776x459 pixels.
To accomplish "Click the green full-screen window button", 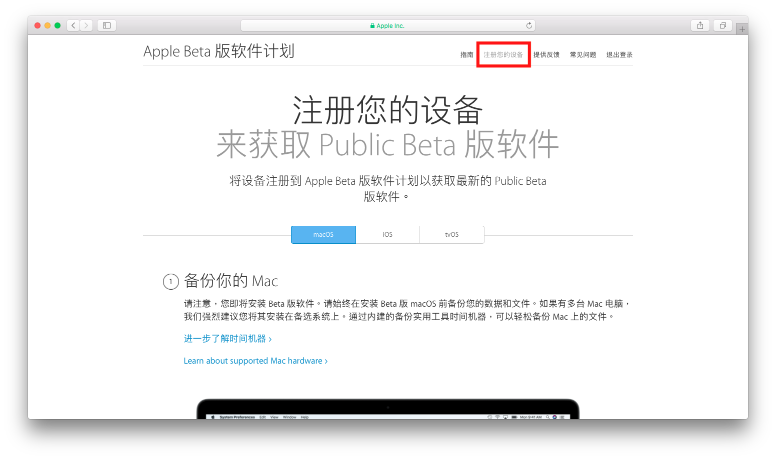I will pyautogui.click(x=57, y=25).
